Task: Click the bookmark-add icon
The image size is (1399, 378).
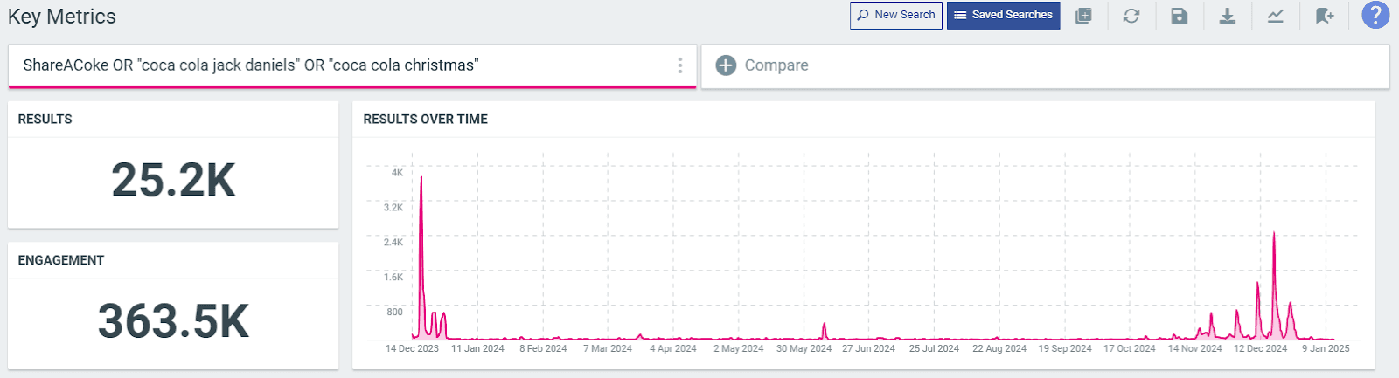Action: point(1325,16)
